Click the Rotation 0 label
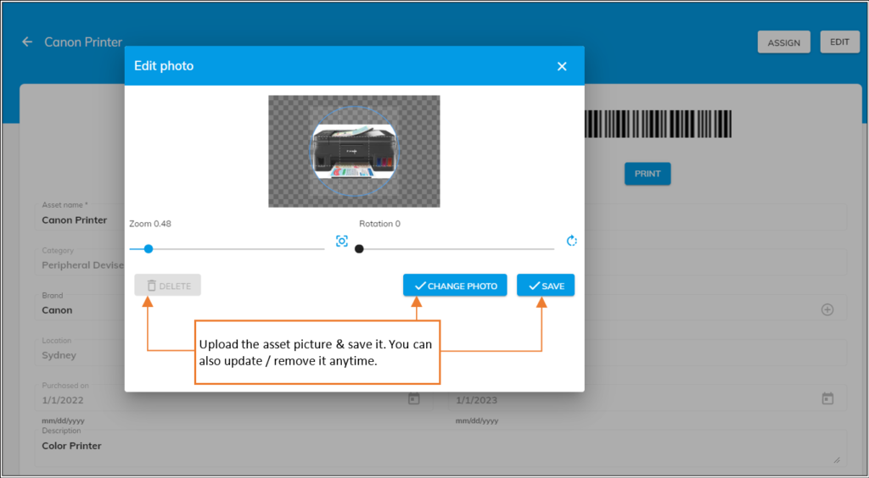This screenshot has width=869, height=478. click(379, 224)
